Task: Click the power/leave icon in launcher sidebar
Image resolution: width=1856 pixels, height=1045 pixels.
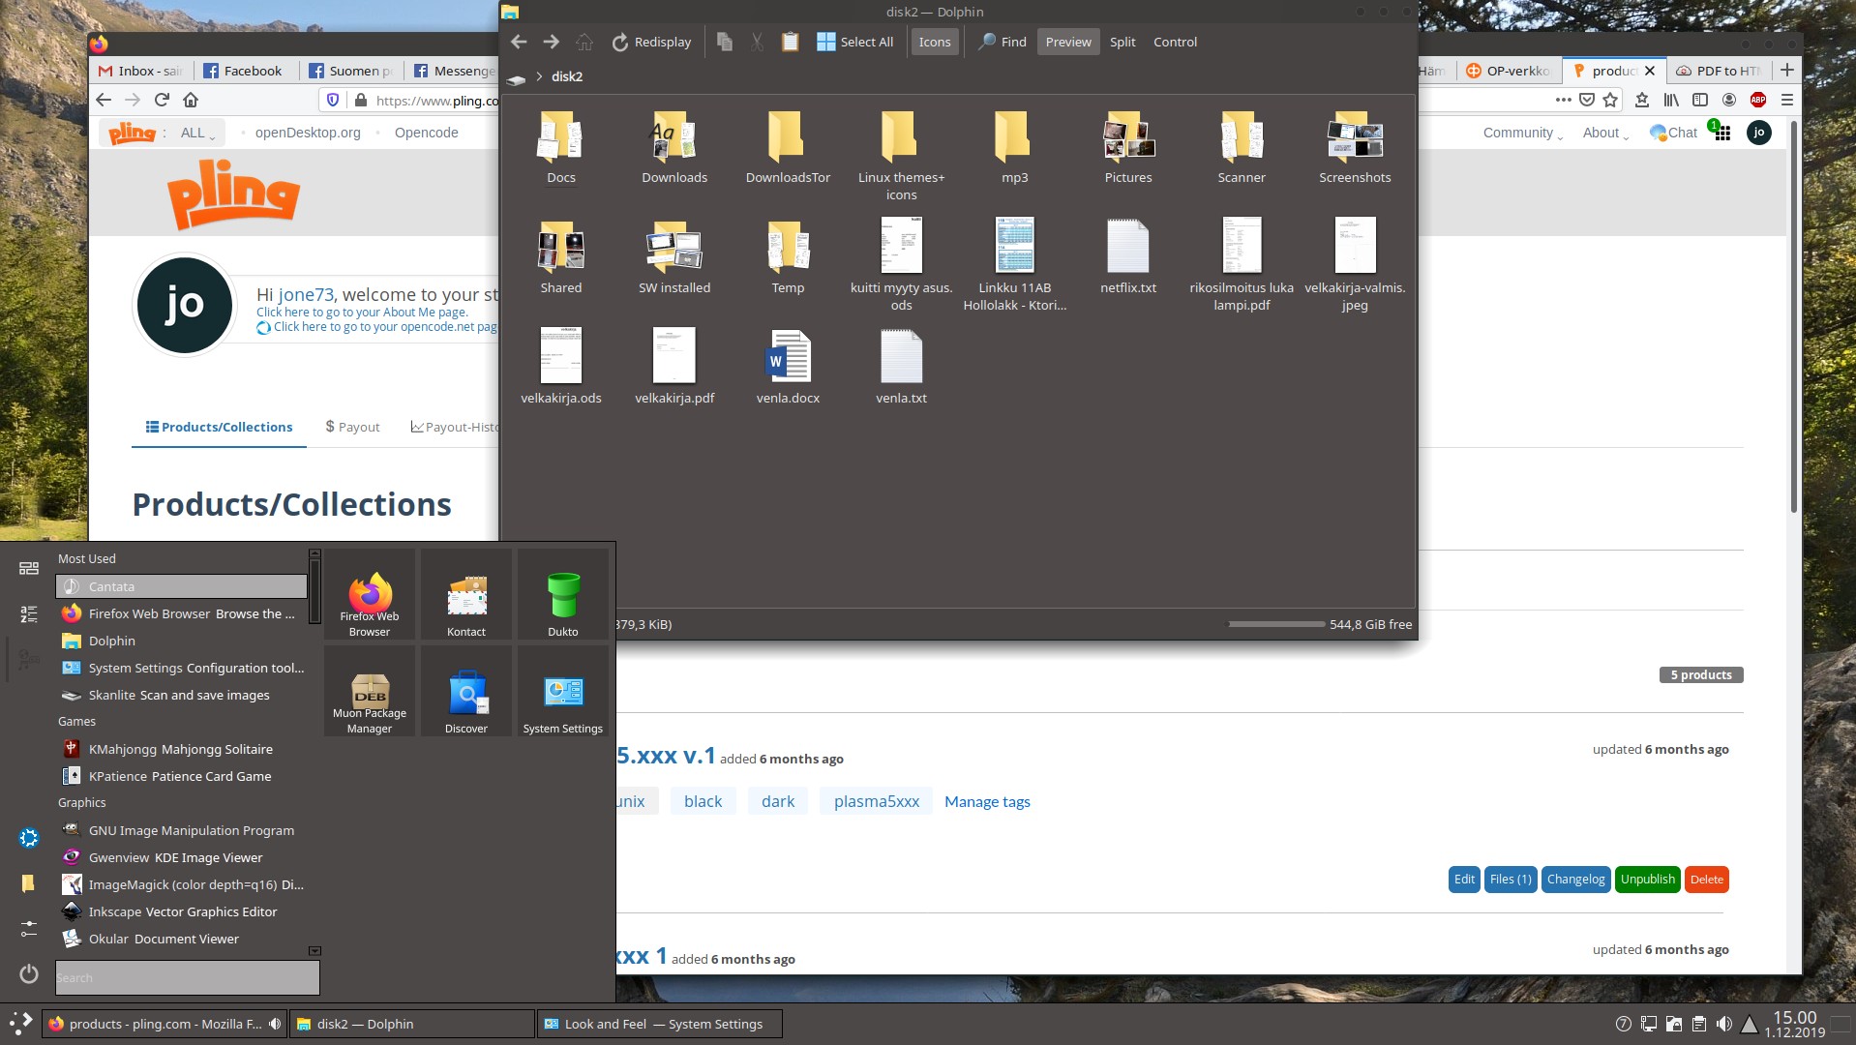Action: coord(29,973)
